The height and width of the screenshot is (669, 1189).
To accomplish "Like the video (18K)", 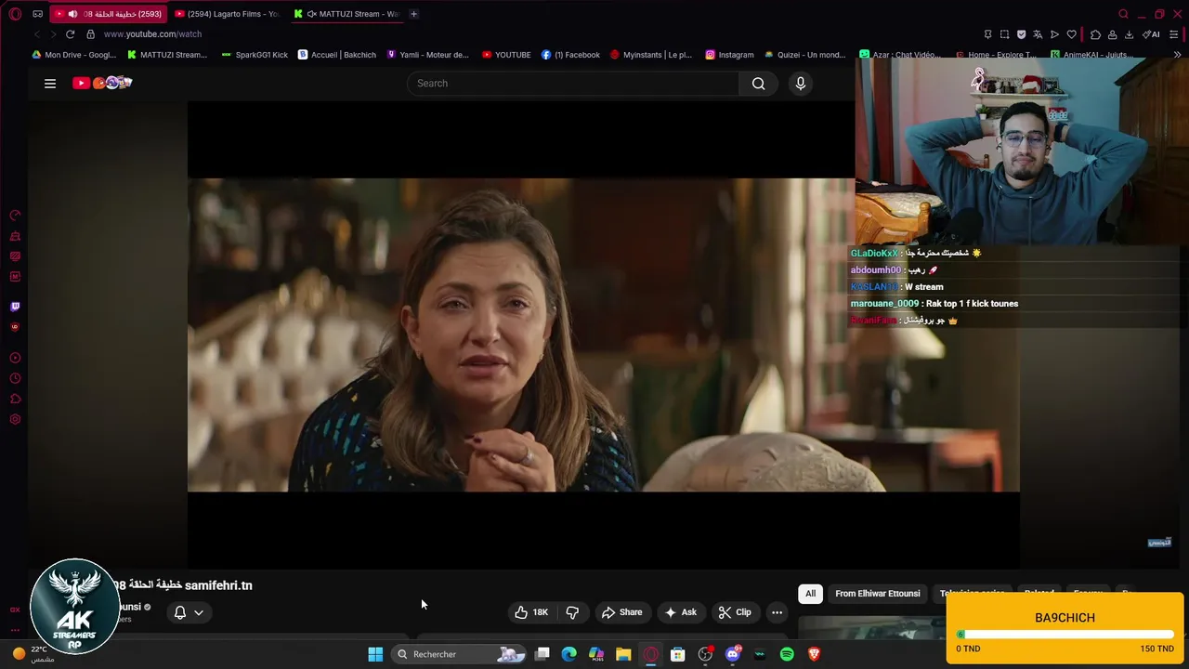I will click(531, 612).
